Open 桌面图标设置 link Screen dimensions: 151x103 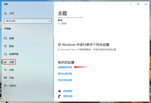click(x=65, y=67)
